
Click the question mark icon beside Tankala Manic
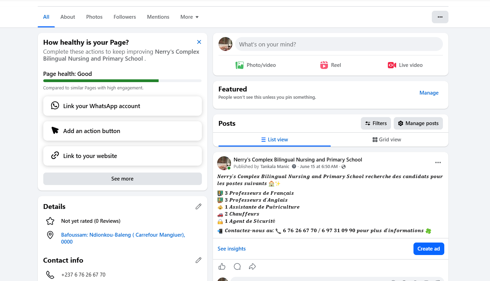[294, 167]
